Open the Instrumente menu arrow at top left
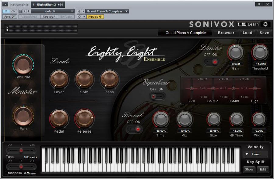274x179 pixels. tap(5, 4)
